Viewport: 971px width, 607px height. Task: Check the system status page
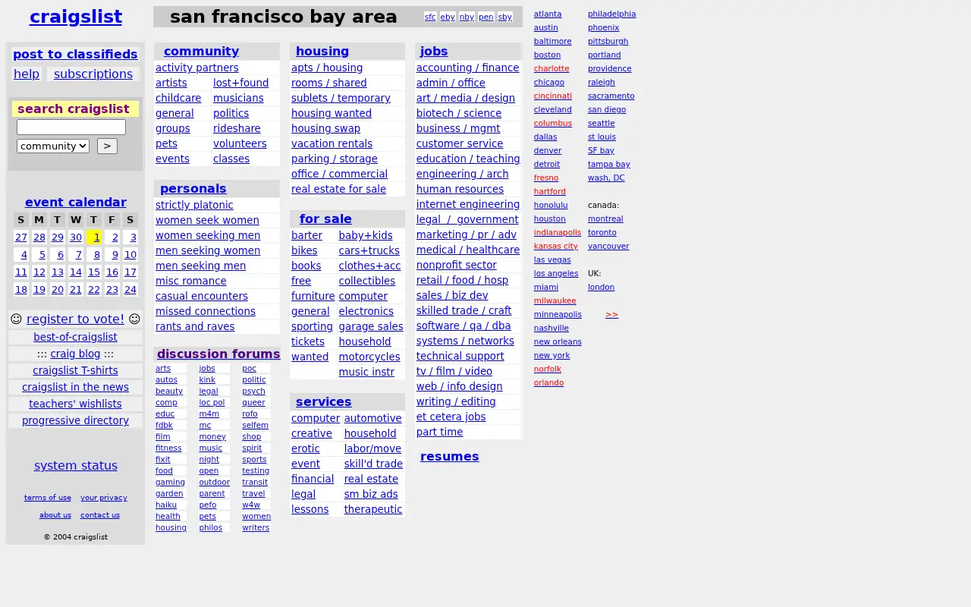[x=76, y=465]
